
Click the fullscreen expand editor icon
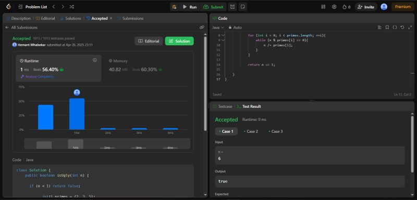[x=410, y=28]
